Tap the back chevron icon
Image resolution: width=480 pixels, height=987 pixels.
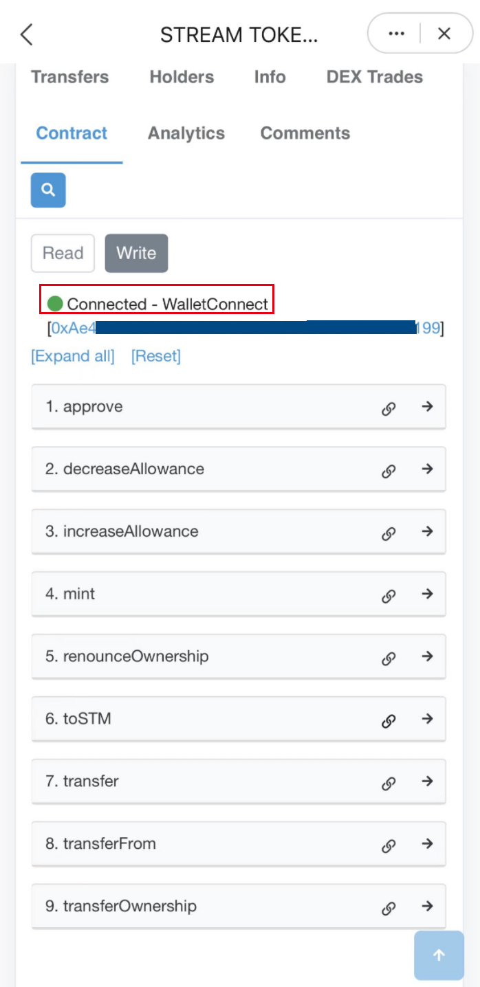coord(26,34)
